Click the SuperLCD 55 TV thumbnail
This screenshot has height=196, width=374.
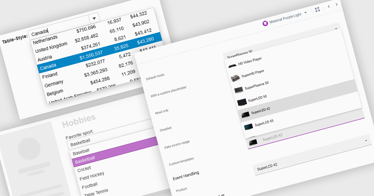[x=249, y=127]
